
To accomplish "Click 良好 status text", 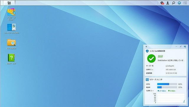I will 160,56.
